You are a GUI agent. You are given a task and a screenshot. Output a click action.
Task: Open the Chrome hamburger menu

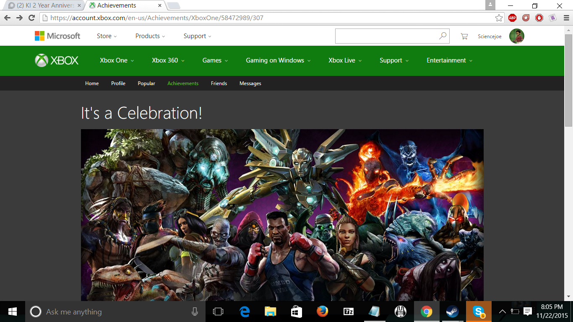pos(565,18)
